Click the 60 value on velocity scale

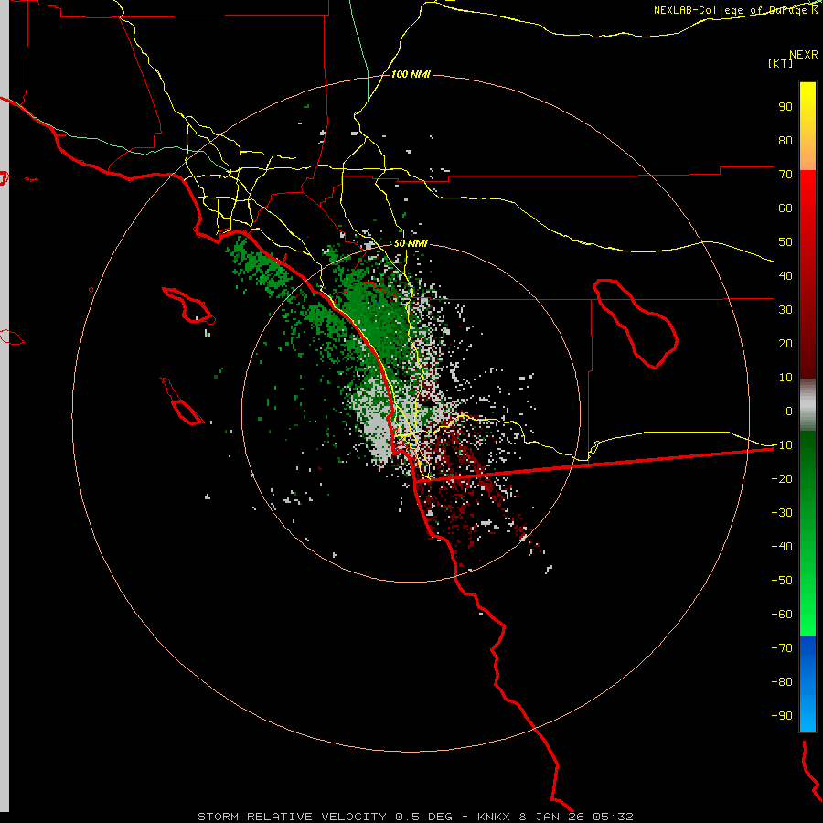pyautogui.click(x=786, y=208)
